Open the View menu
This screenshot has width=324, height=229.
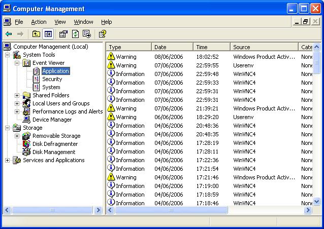tap(60, 22)
